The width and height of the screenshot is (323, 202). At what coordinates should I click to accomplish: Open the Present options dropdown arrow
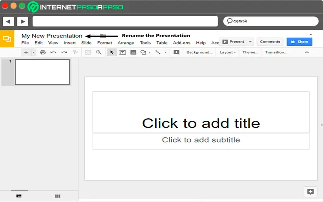pos(250,42)
